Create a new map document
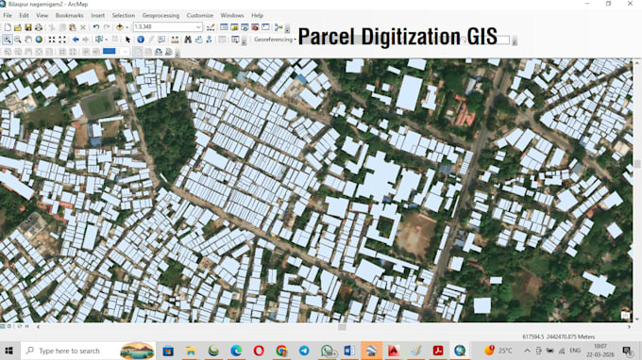Viewport: 642px width, 360px height. click(x=8, y=27)
